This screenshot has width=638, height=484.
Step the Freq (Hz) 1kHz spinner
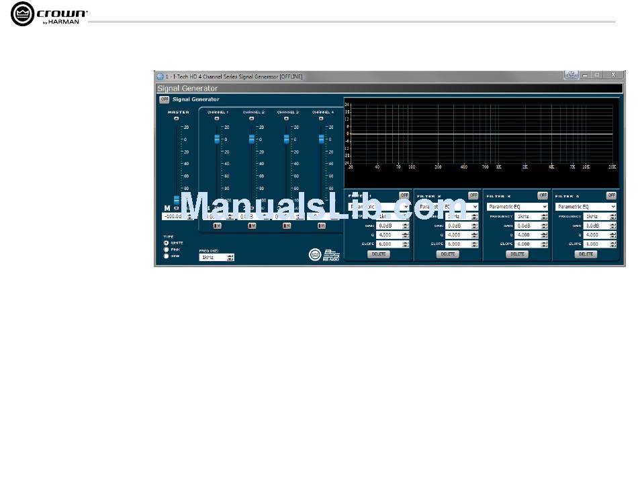coord(230,258)
